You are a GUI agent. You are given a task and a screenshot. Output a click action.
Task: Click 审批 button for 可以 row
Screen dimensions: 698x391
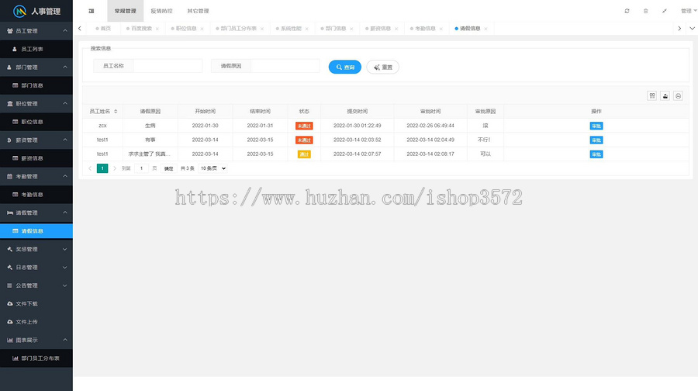point(596,154)
